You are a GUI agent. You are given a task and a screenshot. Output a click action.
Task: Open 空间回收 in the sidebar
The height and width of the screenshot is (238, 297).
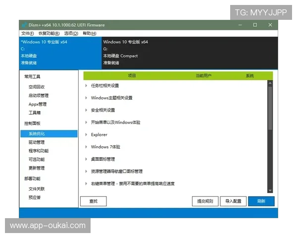coord(37,87)
